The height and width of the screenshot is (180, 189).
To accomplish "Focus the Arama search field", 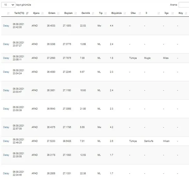I will [x=184, y=5].
